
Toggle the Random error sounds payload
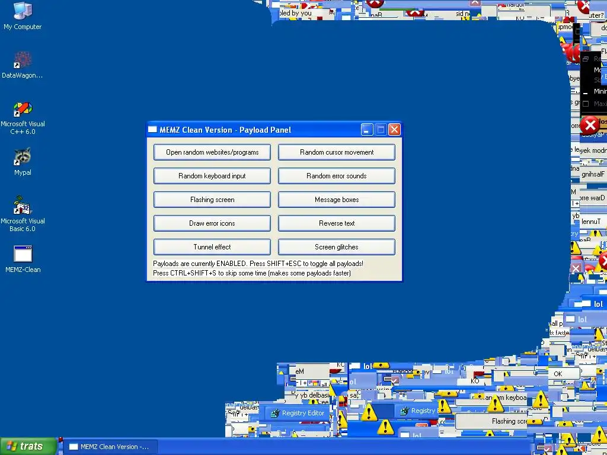(x=337, y=175)
